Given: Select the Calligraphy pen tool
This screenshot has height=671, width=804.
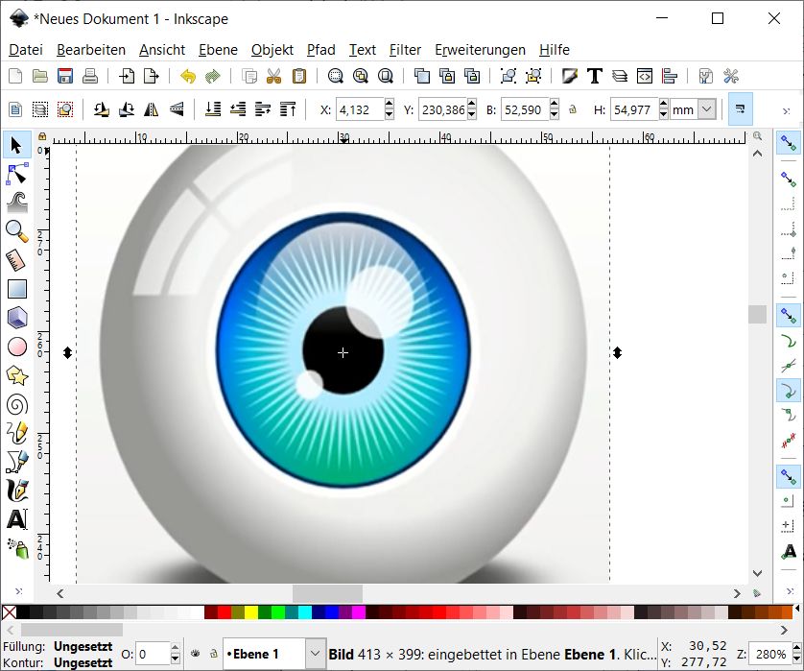Looking at the screenshot, I should point(16,491).
